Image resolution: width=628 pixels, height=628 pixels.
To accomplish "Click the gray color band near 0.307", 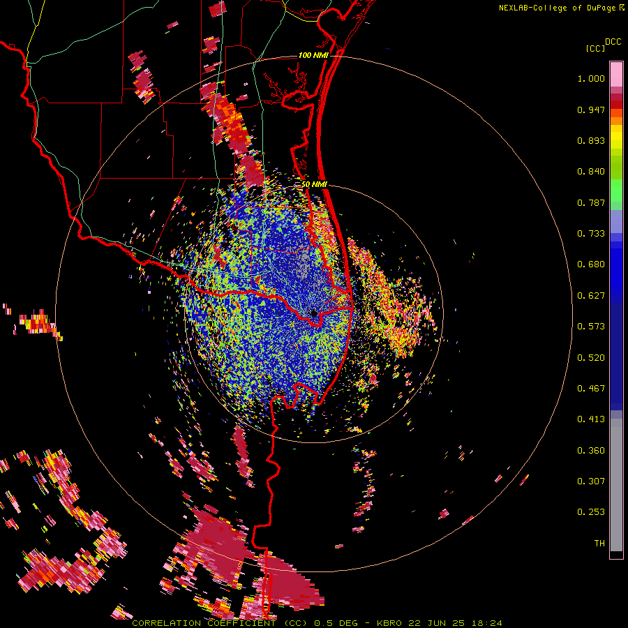I will (x=616, y=485).
